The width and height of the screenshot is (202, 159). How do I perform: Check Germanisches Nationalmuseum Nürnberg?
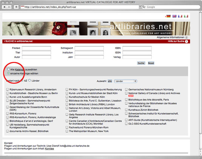coord(126,89)
